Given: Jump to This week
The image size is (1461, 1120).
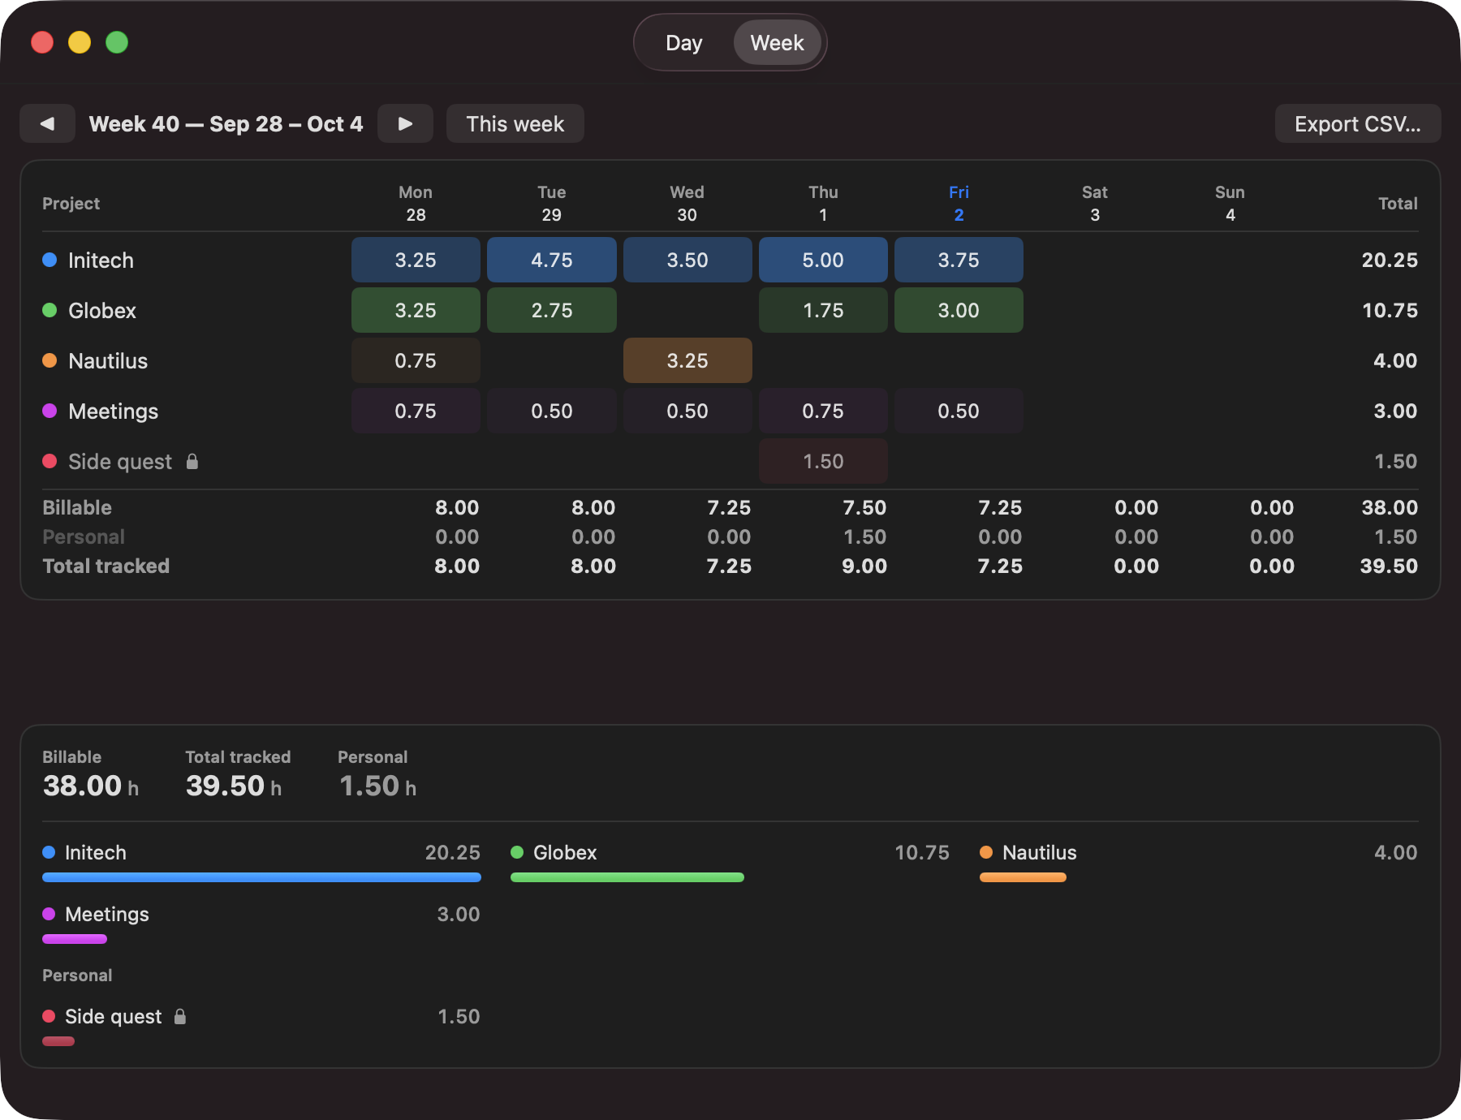Looking at the screenshot, I should pos(515,123).
